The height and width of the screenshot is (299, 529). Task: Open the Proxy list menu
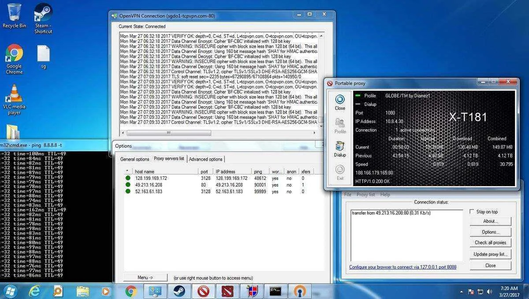[366, 194]
